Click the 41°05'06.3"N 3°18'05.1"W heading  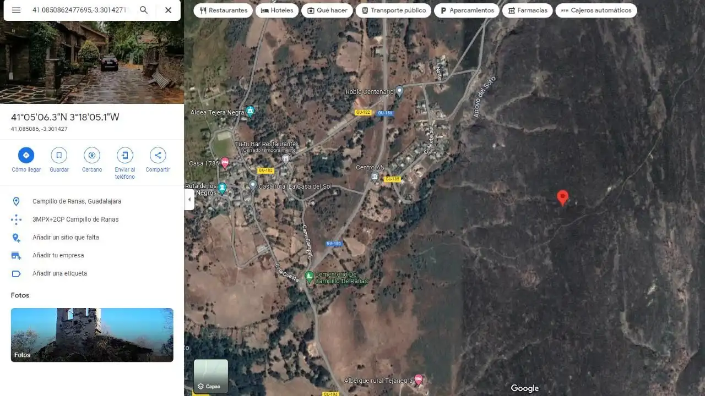[65, 117]
